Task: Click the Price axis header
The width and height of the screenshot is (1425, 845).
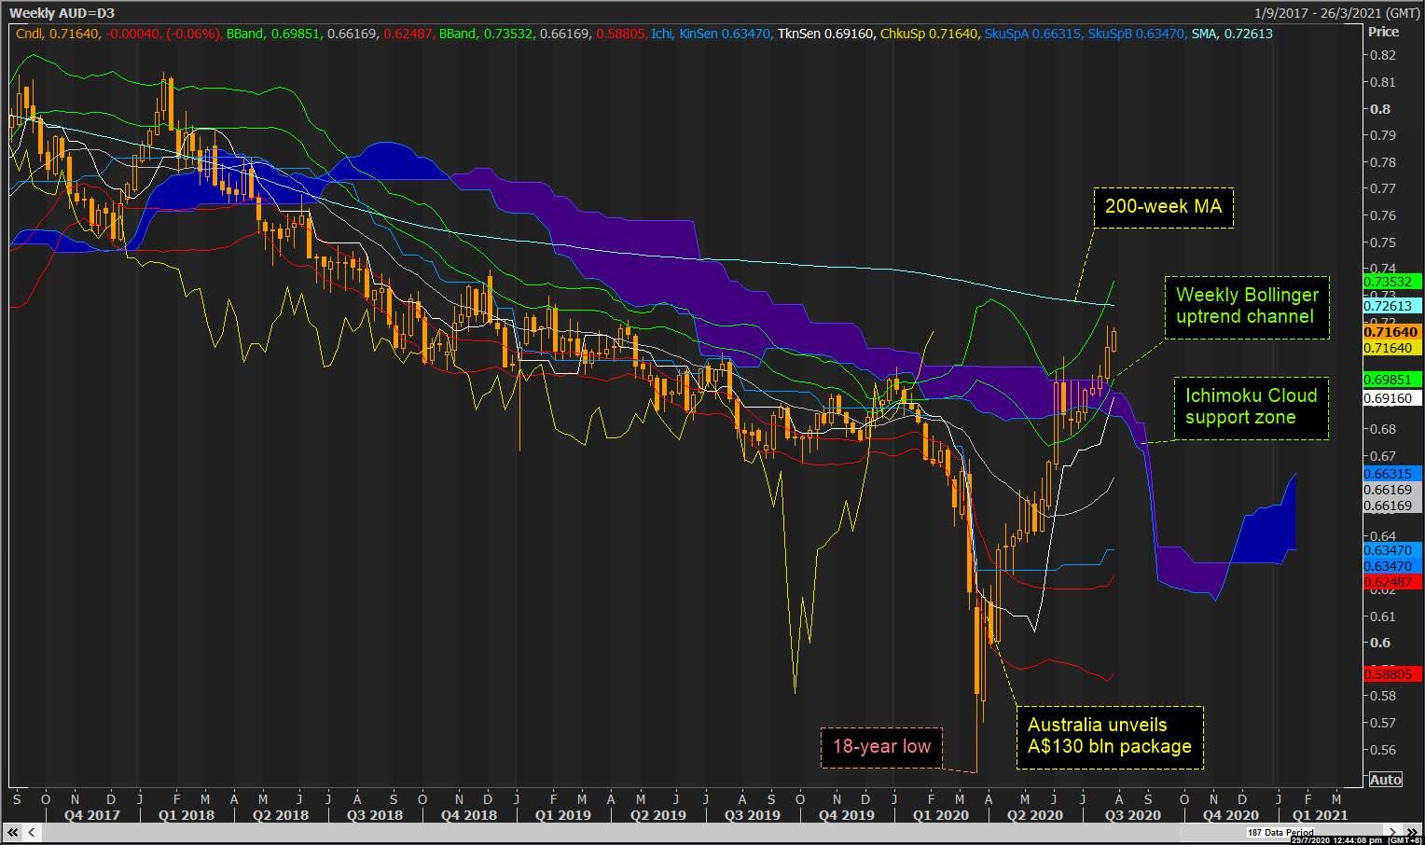Action: (x=1383, y=32)
